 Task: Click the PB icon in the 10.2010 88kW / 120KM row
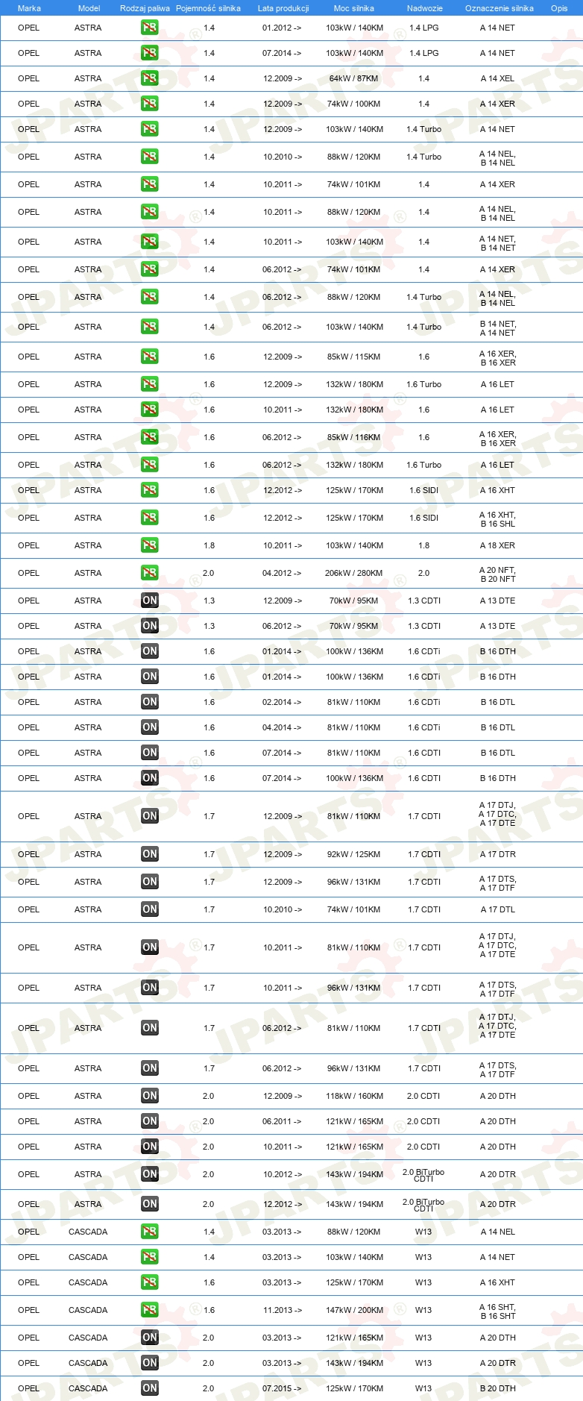(150, 157)
